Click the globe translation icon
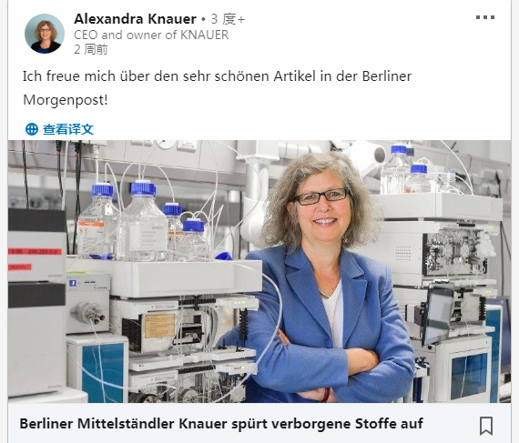This screenshot has height=443, width=519. click(x=32, y=129)
